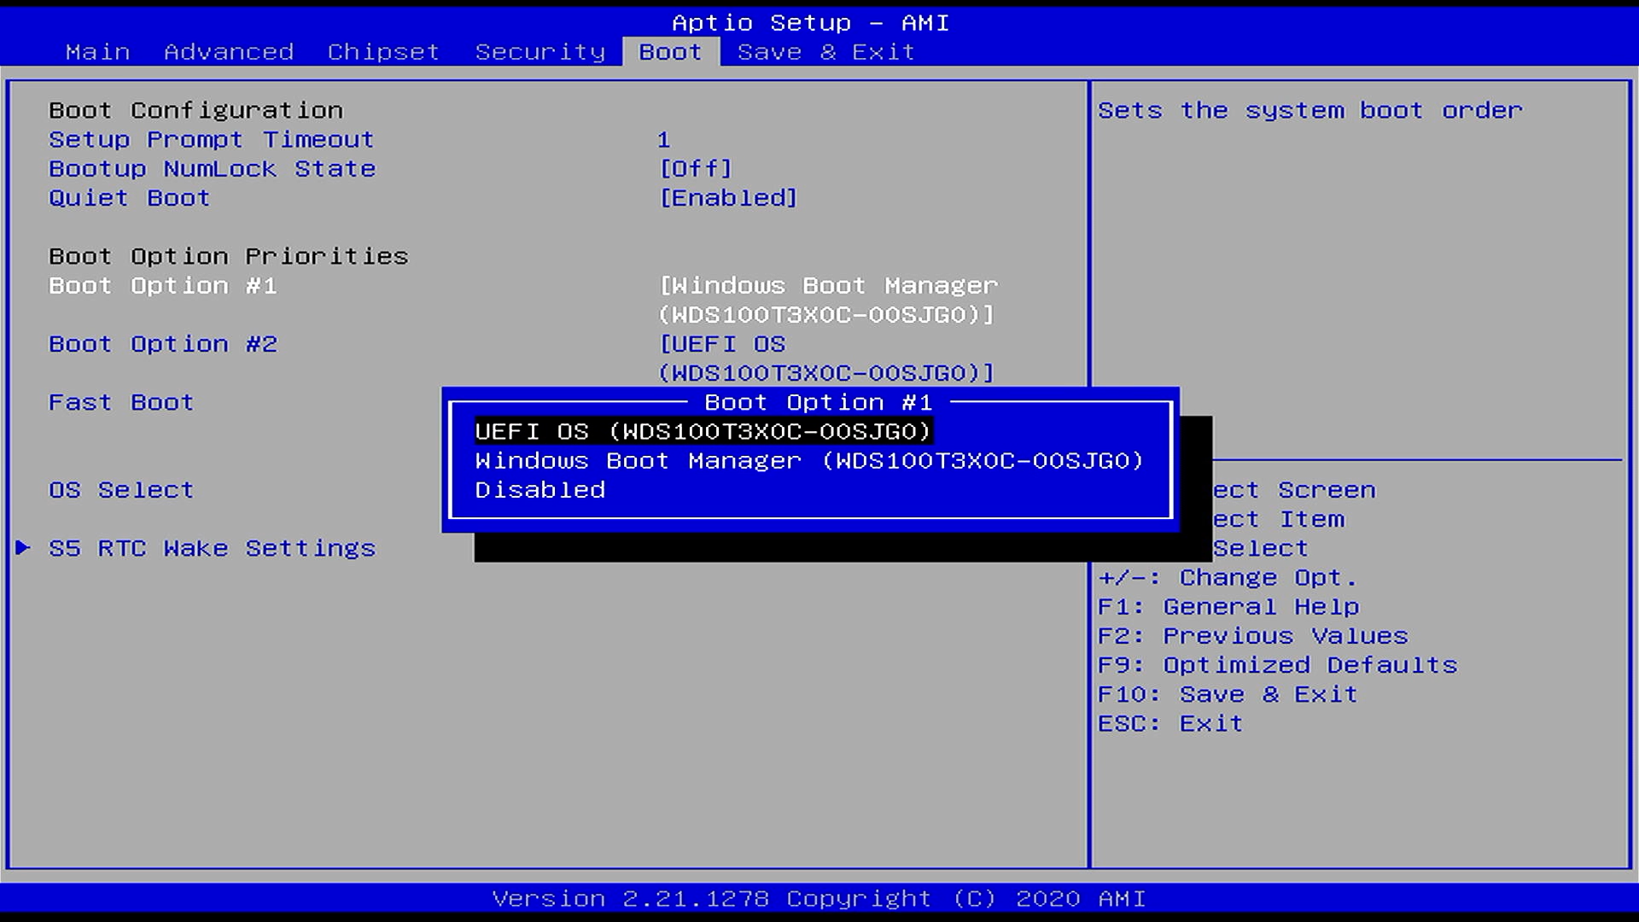Select Disabled in Boot Option popup
The width and height of the screenshot is (1639, 922).
tap(540, 490)
